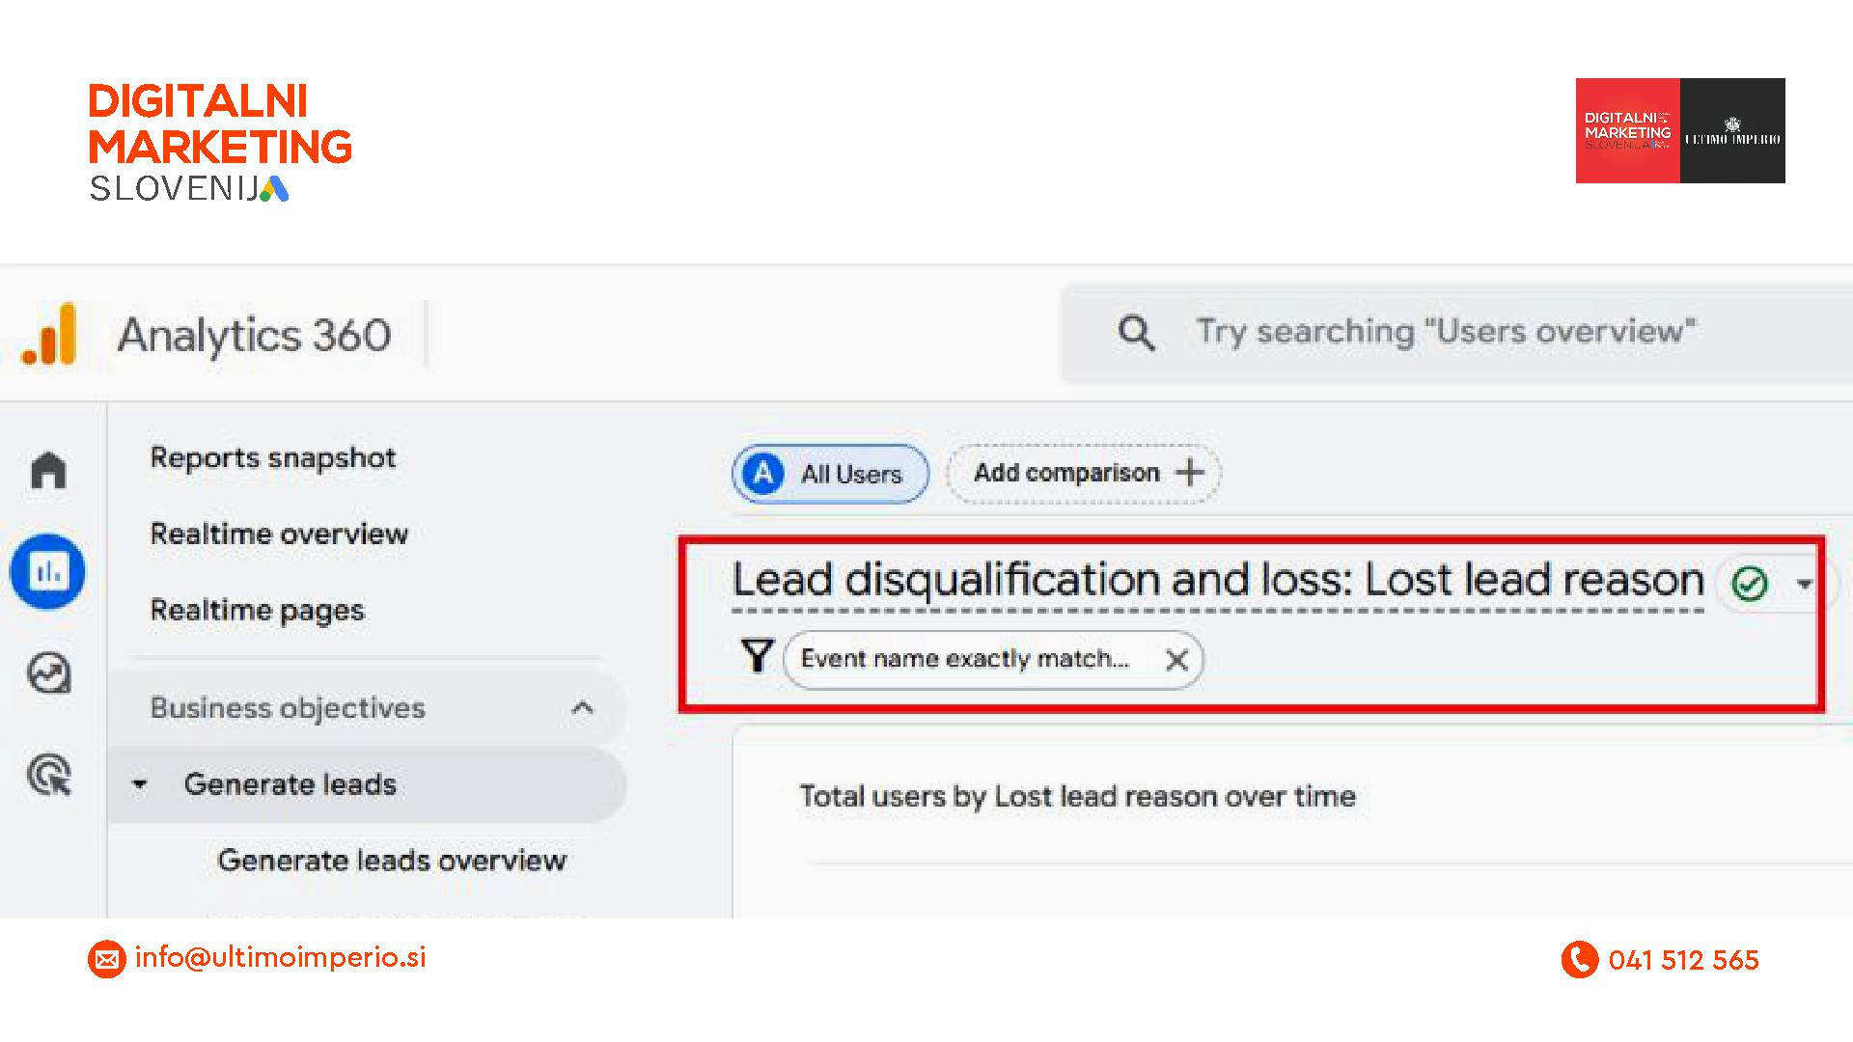
Task: Open the Explore icon in sidebar
Action: (x=48, y=673)
